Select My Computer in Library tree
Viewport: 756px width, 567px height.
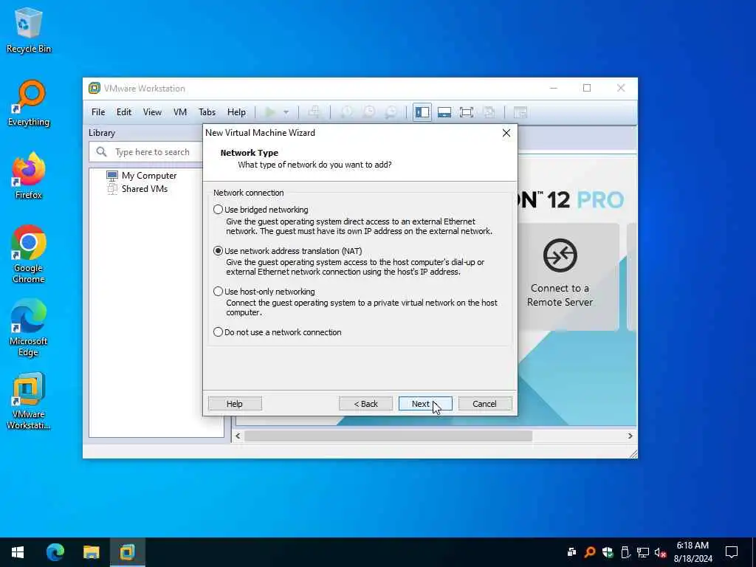pos(142,176)
